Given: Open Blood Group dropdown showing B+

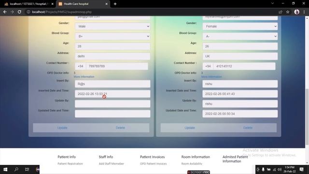Looking at the screenshot, I should 112,36.
